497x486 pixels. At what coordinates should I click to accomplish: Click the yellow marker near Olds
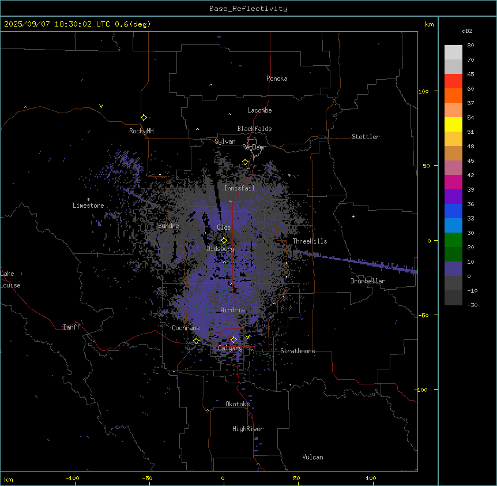tap(224, 240)
